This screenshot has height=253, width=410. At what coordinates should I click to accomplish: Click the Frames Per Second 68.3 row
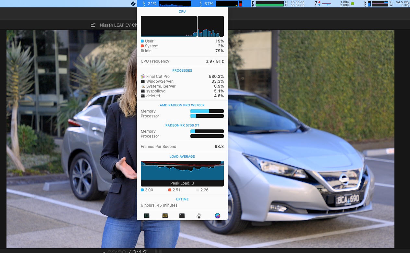182,147
